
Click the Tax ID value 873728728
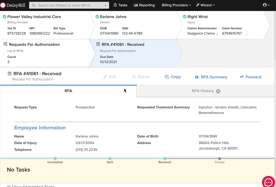click(17, 33)
